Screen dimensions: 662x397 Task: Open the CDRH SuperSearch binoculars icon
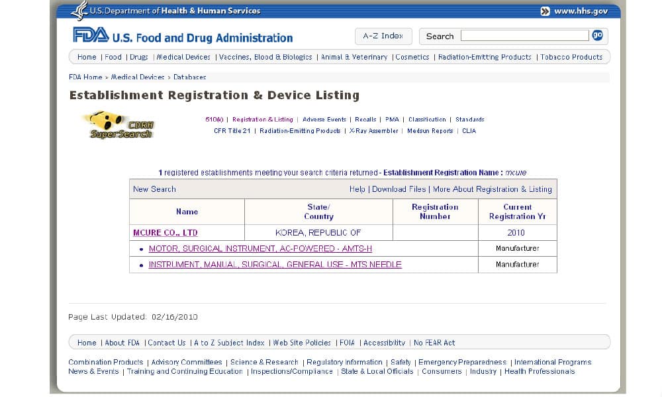(x=118, y=125)
